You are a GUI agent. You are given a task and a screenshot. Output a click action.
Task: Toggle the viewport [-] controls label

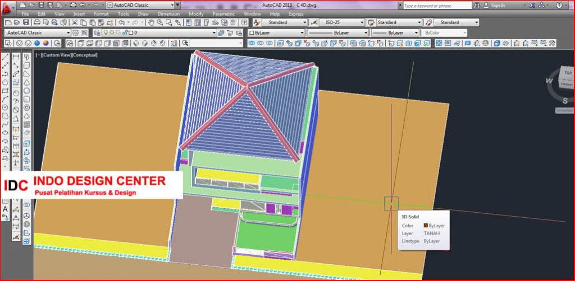point(38,55)
